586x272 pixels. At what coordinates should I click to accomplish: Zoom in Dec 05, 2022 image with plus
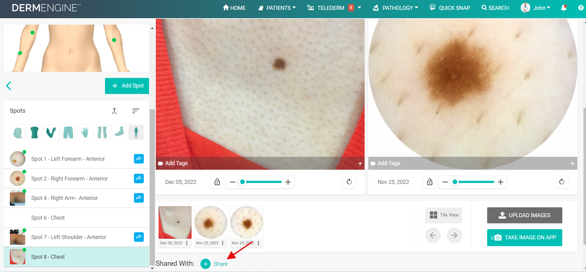pos(288,182)
